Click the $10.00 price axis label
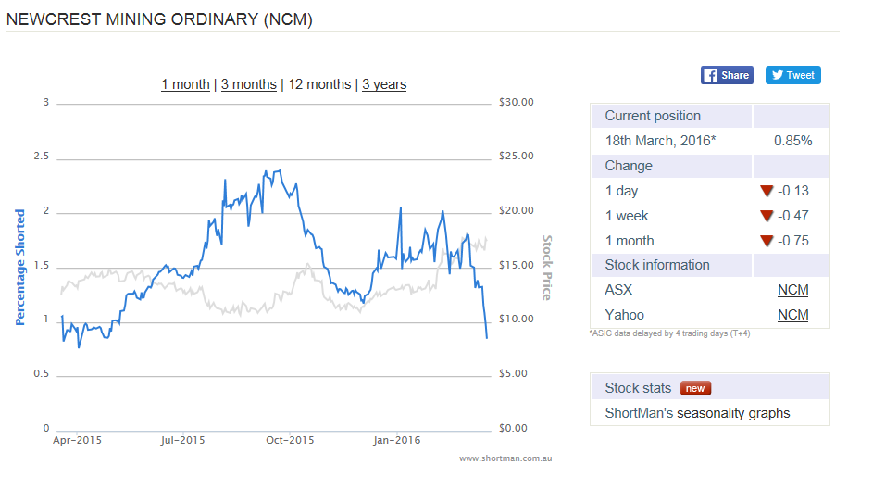The height and width of the screenshot is (502, 873). click(517, 320)
